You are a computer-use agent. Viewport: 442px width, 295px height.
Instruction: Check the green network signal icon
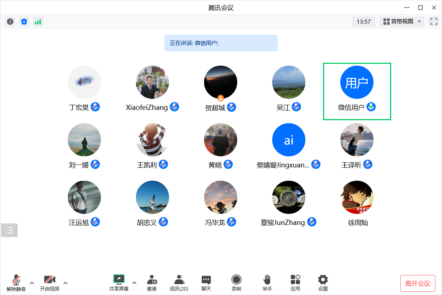(x=38, y=22)
